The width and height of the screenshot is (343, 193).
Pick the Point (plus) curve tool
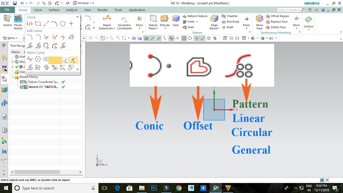[x=71, y=24]
